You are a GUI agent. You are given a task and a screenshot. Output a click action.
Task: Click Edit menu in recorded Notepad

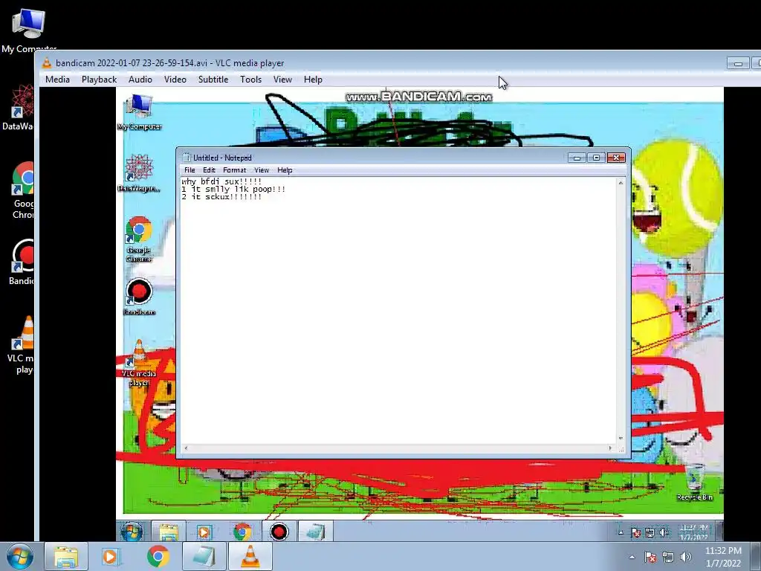tap(209, 170)
